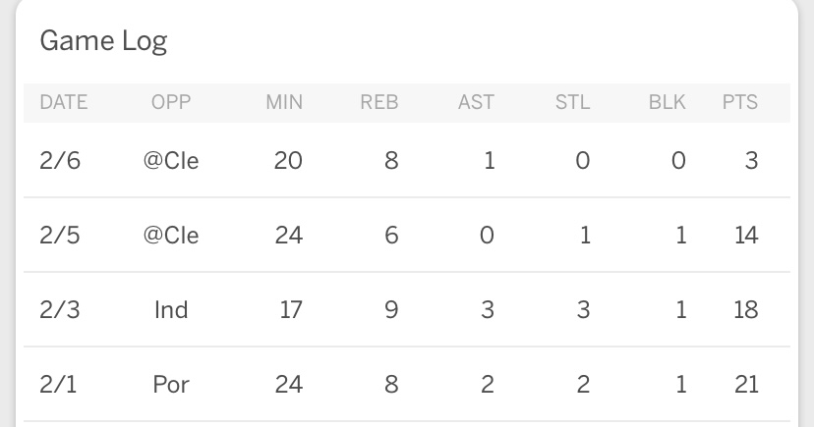814x427 pixels.
Task: Select the BLK column header
Action: (668, 102)
